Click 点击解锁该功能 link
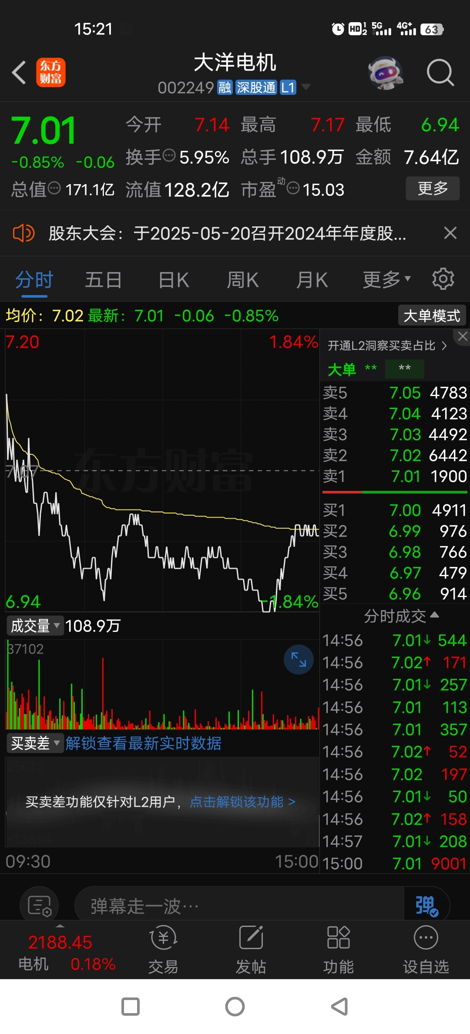Image resolution: width=470 pixels, height=1034 pixels. tap(243, 802)
